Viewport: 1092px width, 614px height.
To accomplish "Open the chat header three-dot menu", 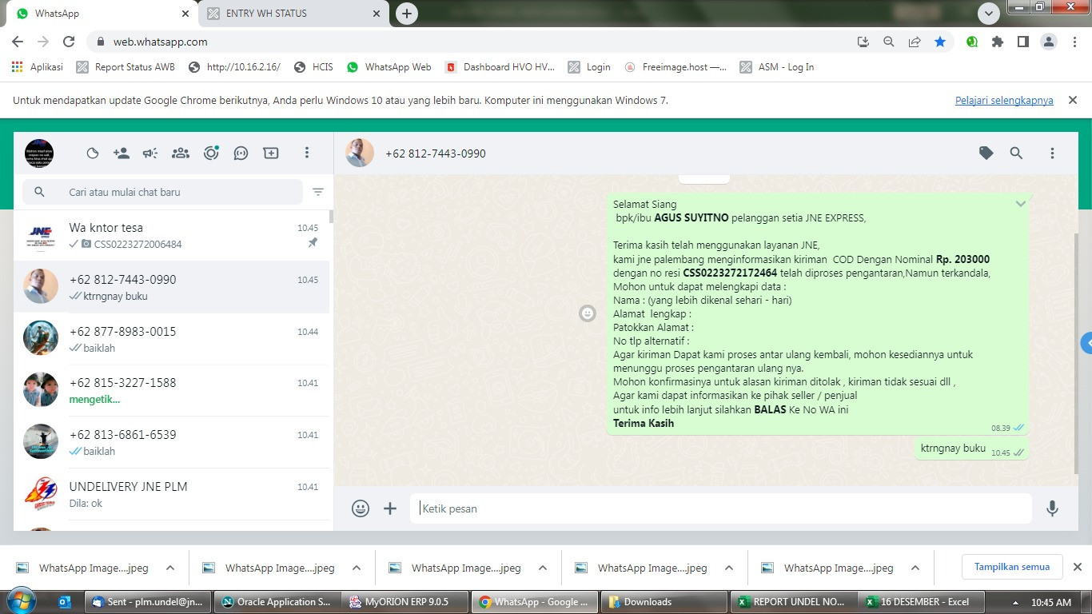I will click(1052, 153).
